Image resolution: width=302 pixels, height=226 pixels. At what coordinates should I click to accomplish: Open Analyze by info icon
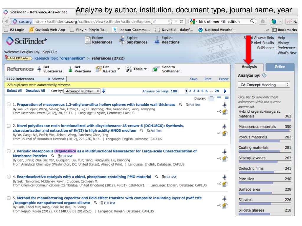click(264, 75)
